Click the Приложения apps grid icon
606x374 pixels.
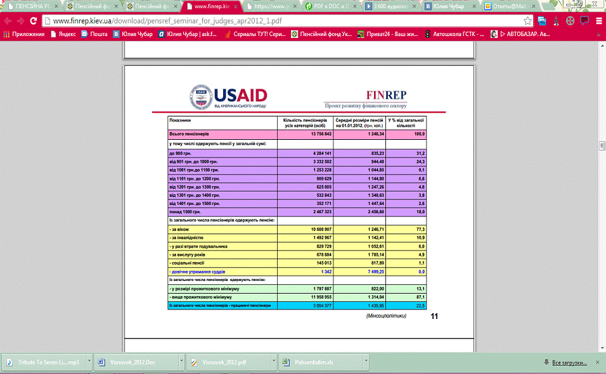(6, 34)
